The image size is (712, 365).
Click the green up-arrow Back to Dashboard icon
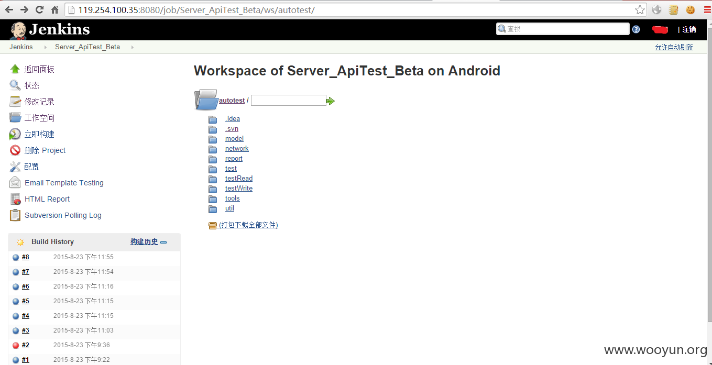click(15, 69)
